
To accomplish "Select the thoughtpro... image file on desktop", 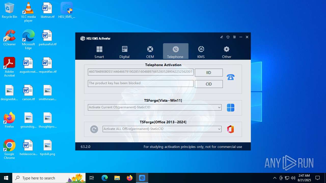I will pos(47,120).
